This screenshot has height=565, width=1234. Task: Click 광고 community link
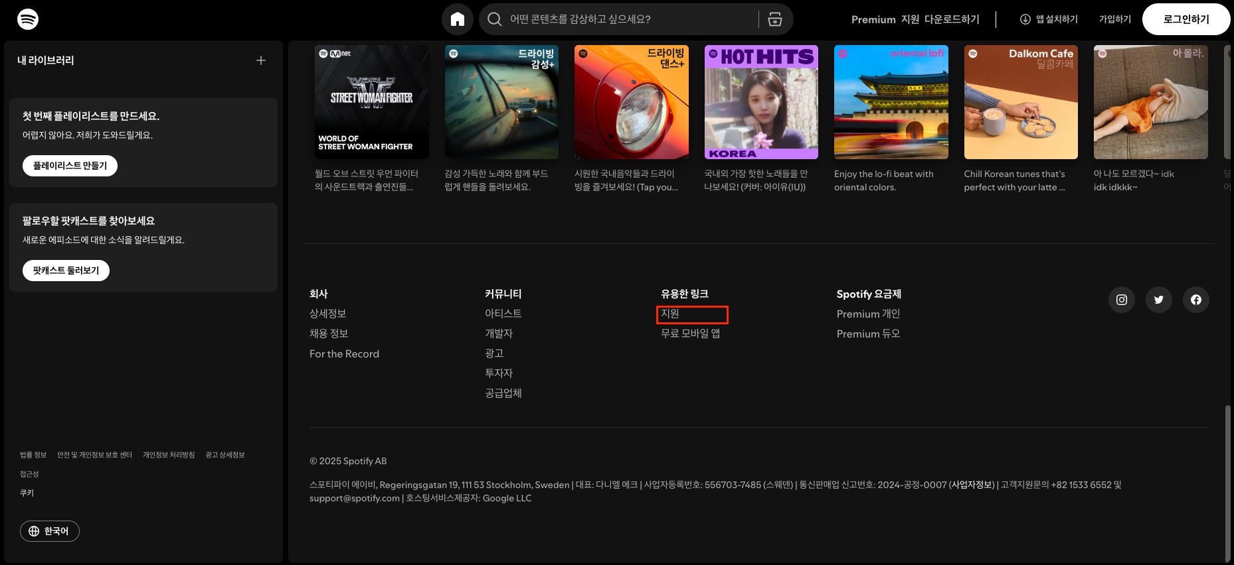click(x=494, y=353)
